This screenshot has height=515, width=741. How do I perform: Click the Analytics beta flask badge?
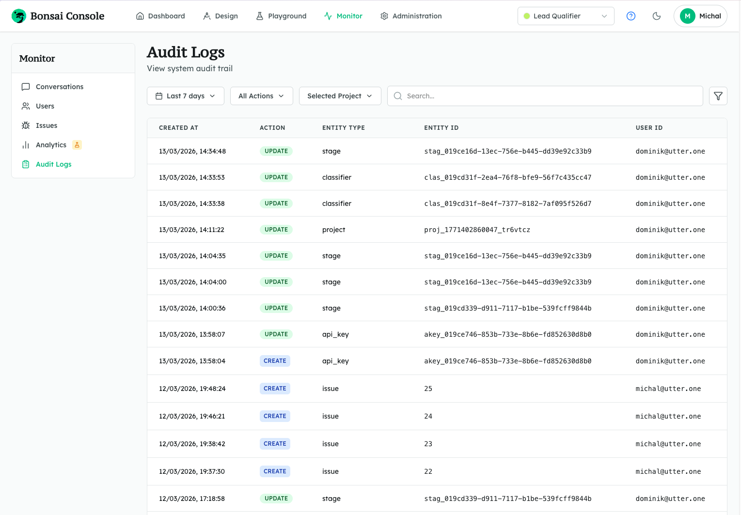(77, 145)
